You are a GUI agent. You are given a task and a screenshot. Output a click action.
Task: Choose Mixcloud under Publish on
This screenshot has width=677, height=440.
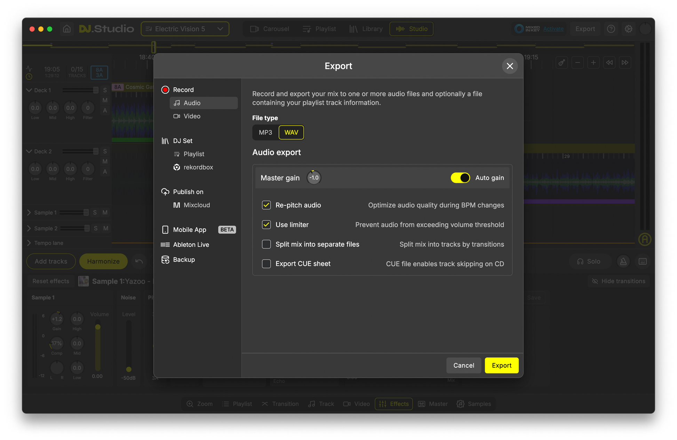click(x=197, y=205)
